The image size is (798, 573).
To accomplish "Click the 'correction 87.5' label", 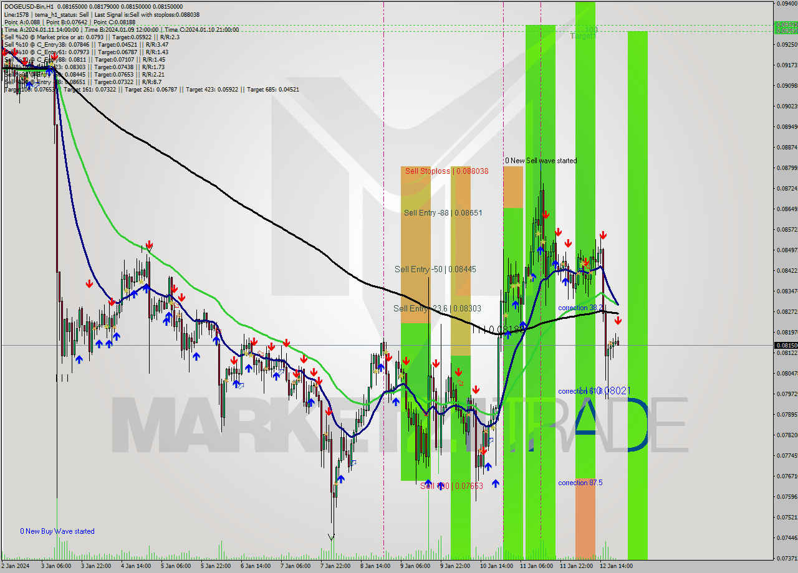I will (580, 483).
